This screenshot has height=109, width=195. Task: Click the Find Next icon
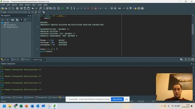coord(29,12)
